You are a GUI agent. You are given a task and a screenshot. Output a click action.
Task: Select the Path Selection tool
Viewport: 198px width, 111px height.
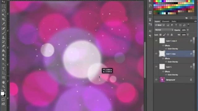3,73
